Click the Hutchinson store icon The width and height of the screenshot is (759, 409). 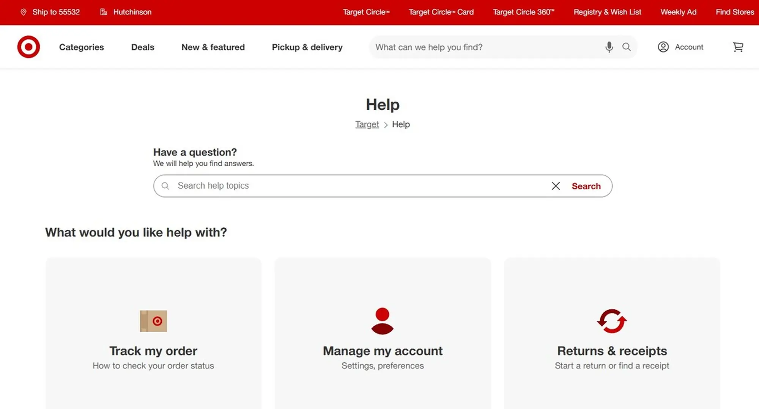104,12
